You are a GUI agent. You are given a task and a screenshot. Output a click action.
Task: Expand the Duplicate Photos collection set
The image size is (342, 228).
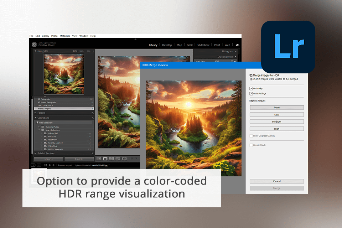[x=39, y=127]
